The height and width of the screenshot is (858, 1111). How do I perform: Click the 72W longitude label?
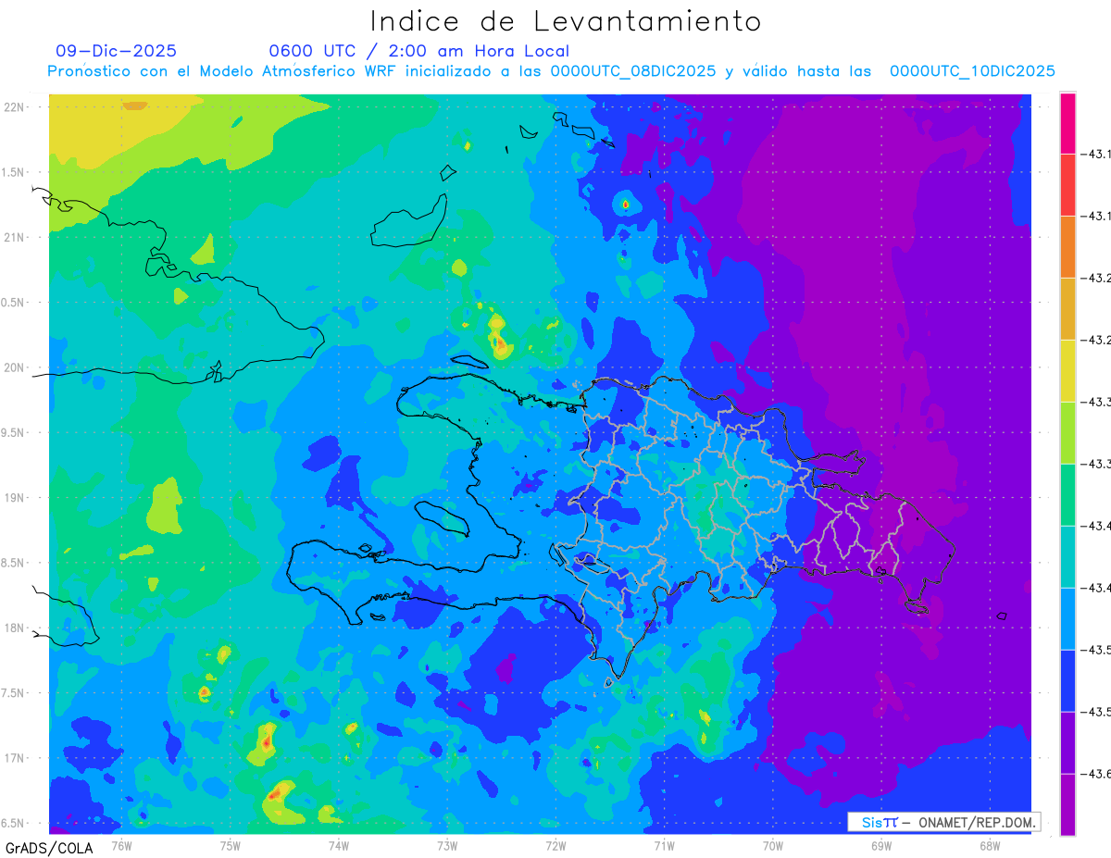(555, 845)
